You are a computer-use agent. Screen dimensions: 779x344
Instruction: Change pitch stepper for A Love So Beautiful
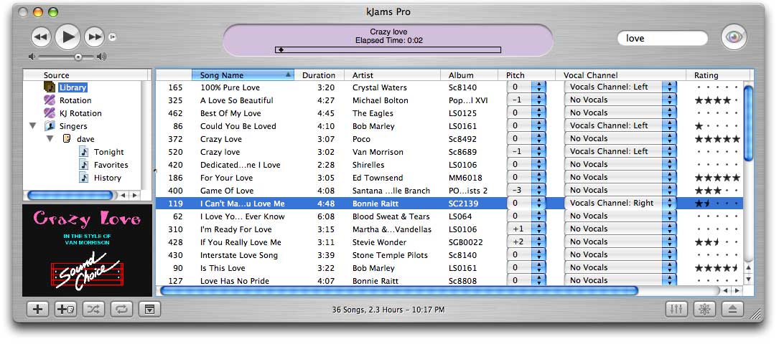(x=538, y=100)
